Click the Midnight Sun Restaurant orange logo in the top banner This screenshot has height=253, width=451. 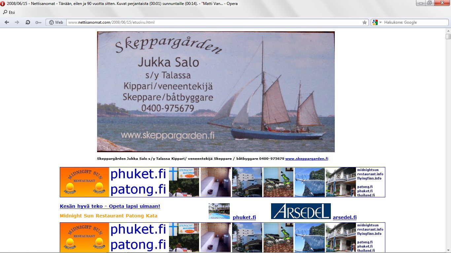(85, 182)
